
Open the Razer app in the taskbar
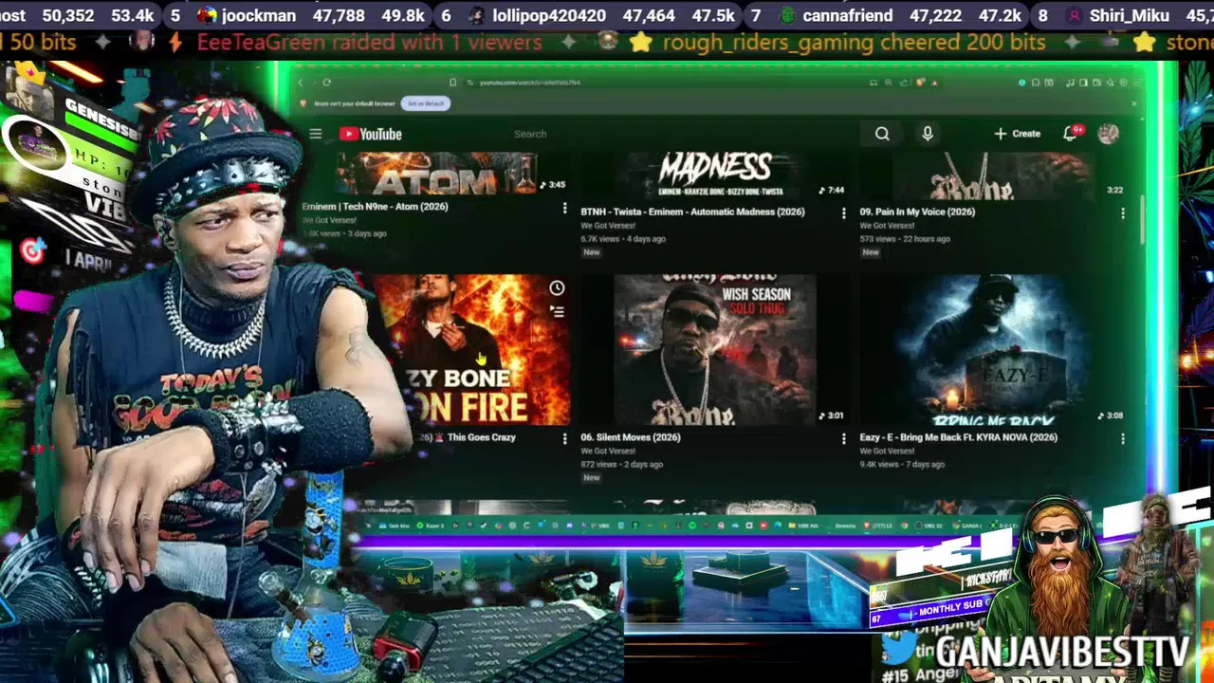[x=431, y=525]
